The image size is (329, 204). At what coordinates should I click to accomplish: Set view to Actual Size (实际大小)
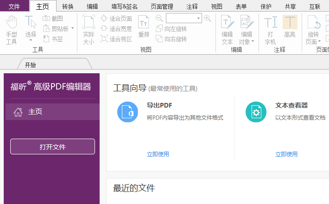click(89, 30)
